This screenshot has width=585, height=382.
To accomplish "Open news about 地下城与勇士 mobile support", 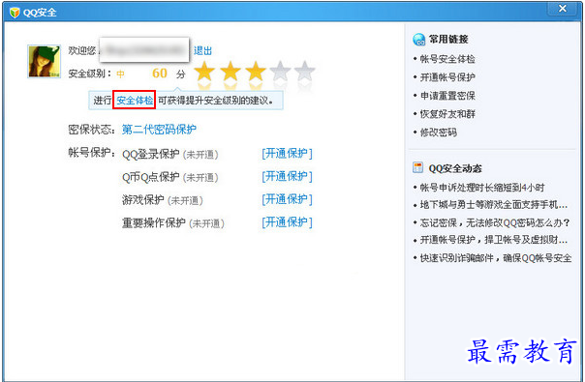I will click(x=494, y=205).
